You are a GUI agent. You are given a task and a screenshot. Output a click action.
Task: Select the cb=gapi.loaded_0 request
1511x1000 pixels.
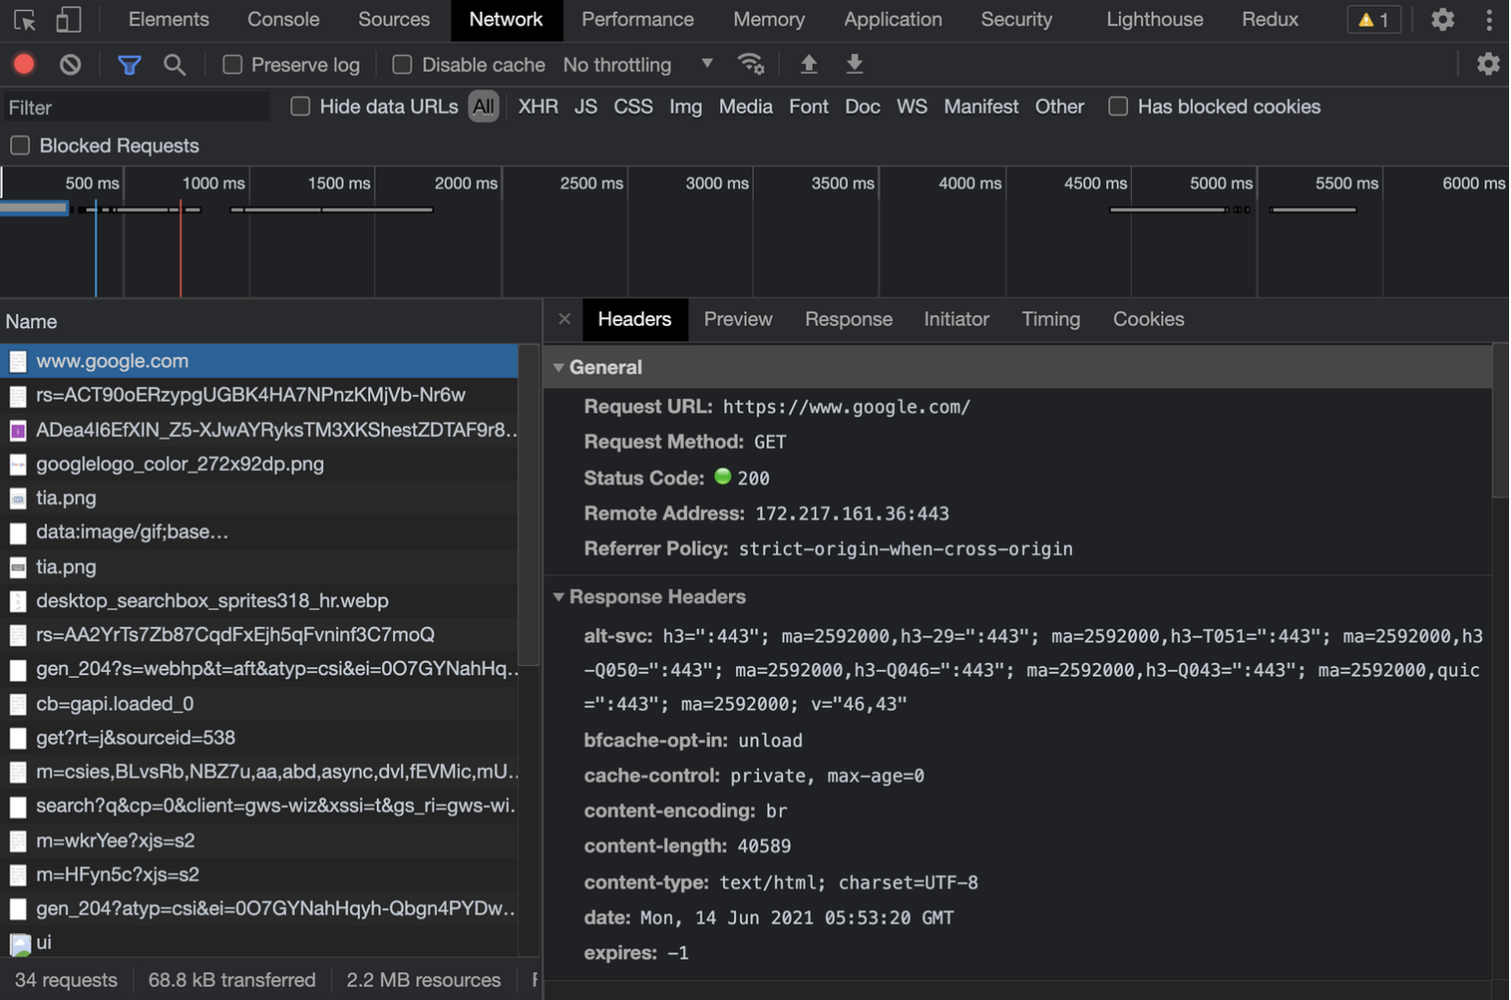(x=258, y=703)
